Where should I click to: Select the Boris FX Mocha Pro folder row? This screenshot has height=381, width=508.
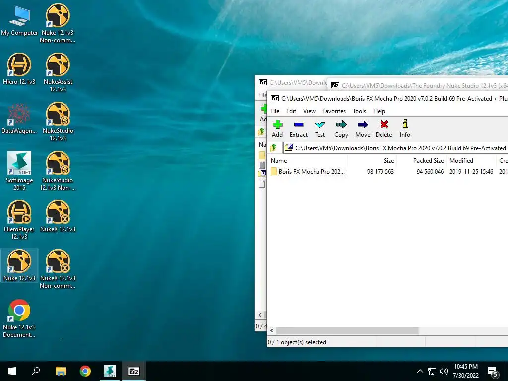click(x=389, y=171)
